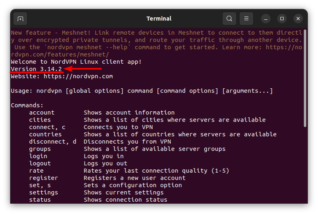Click the search magnifier icon

coord(229,19)
